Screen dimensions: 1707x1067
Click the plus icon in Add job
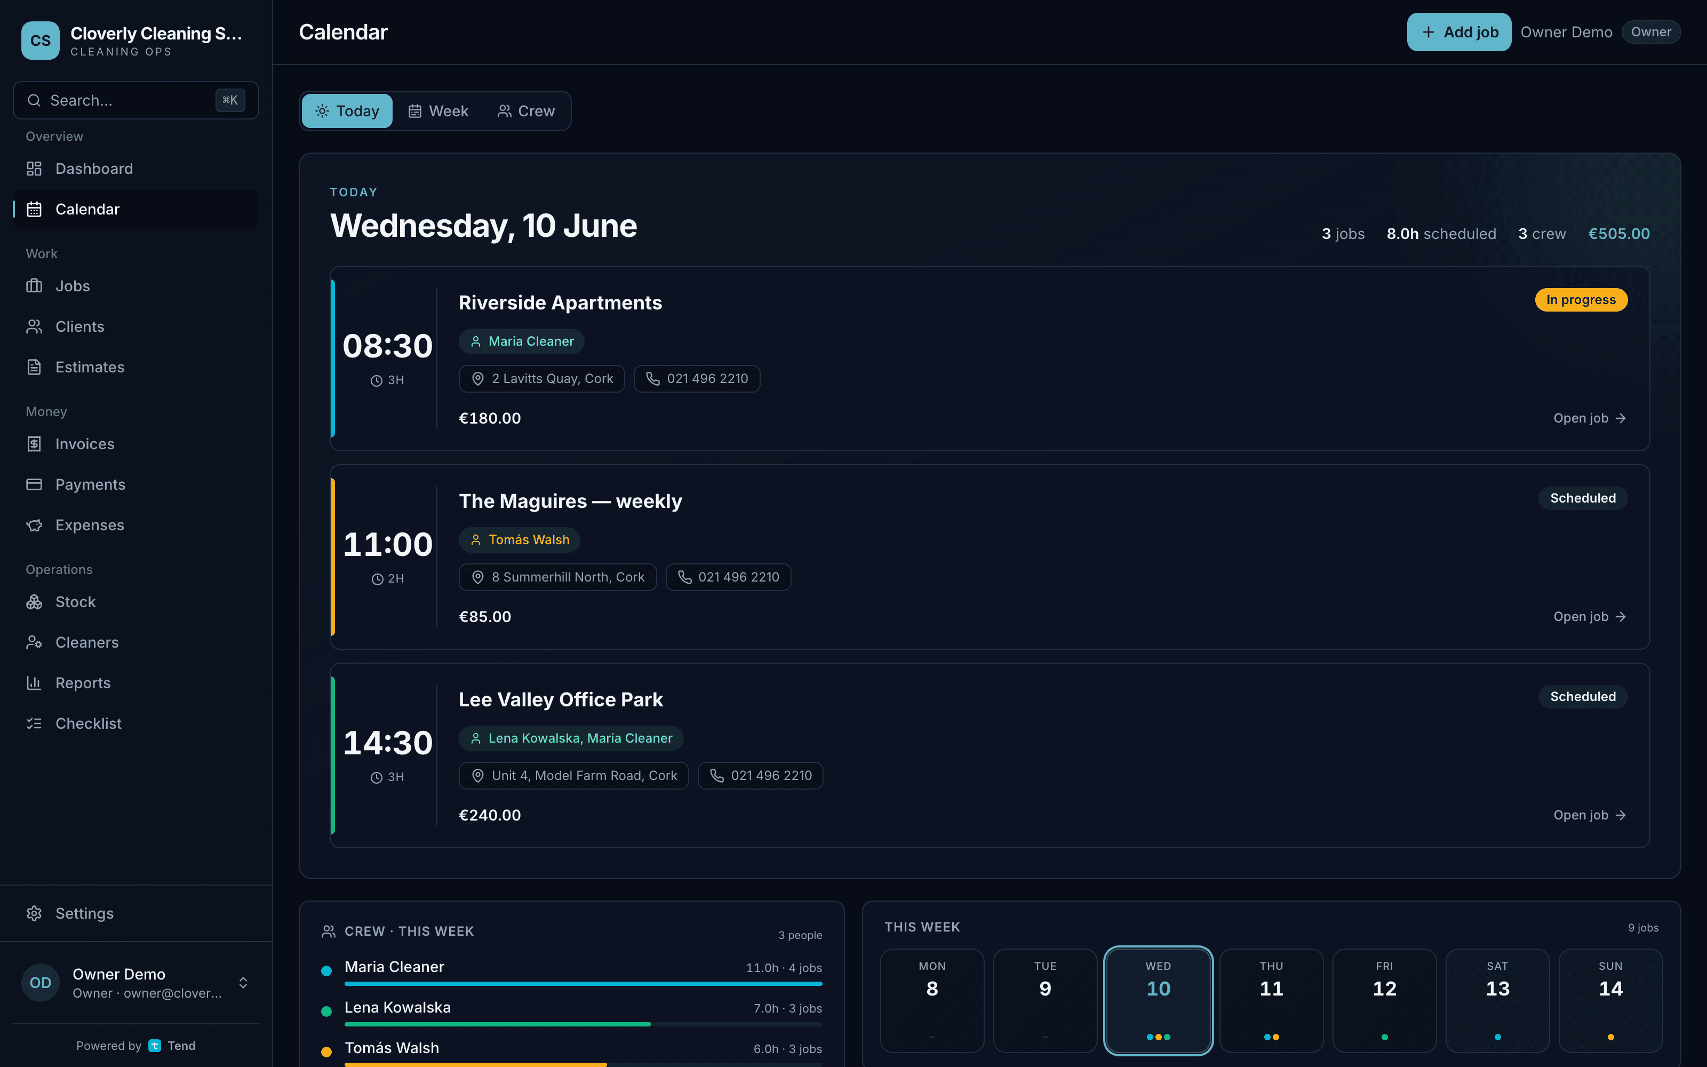[1429, 32]
